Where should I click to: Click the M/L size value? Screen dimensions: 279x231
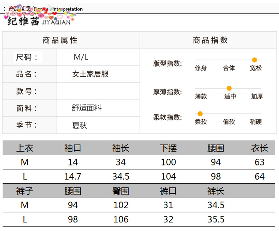coord(81,57)
